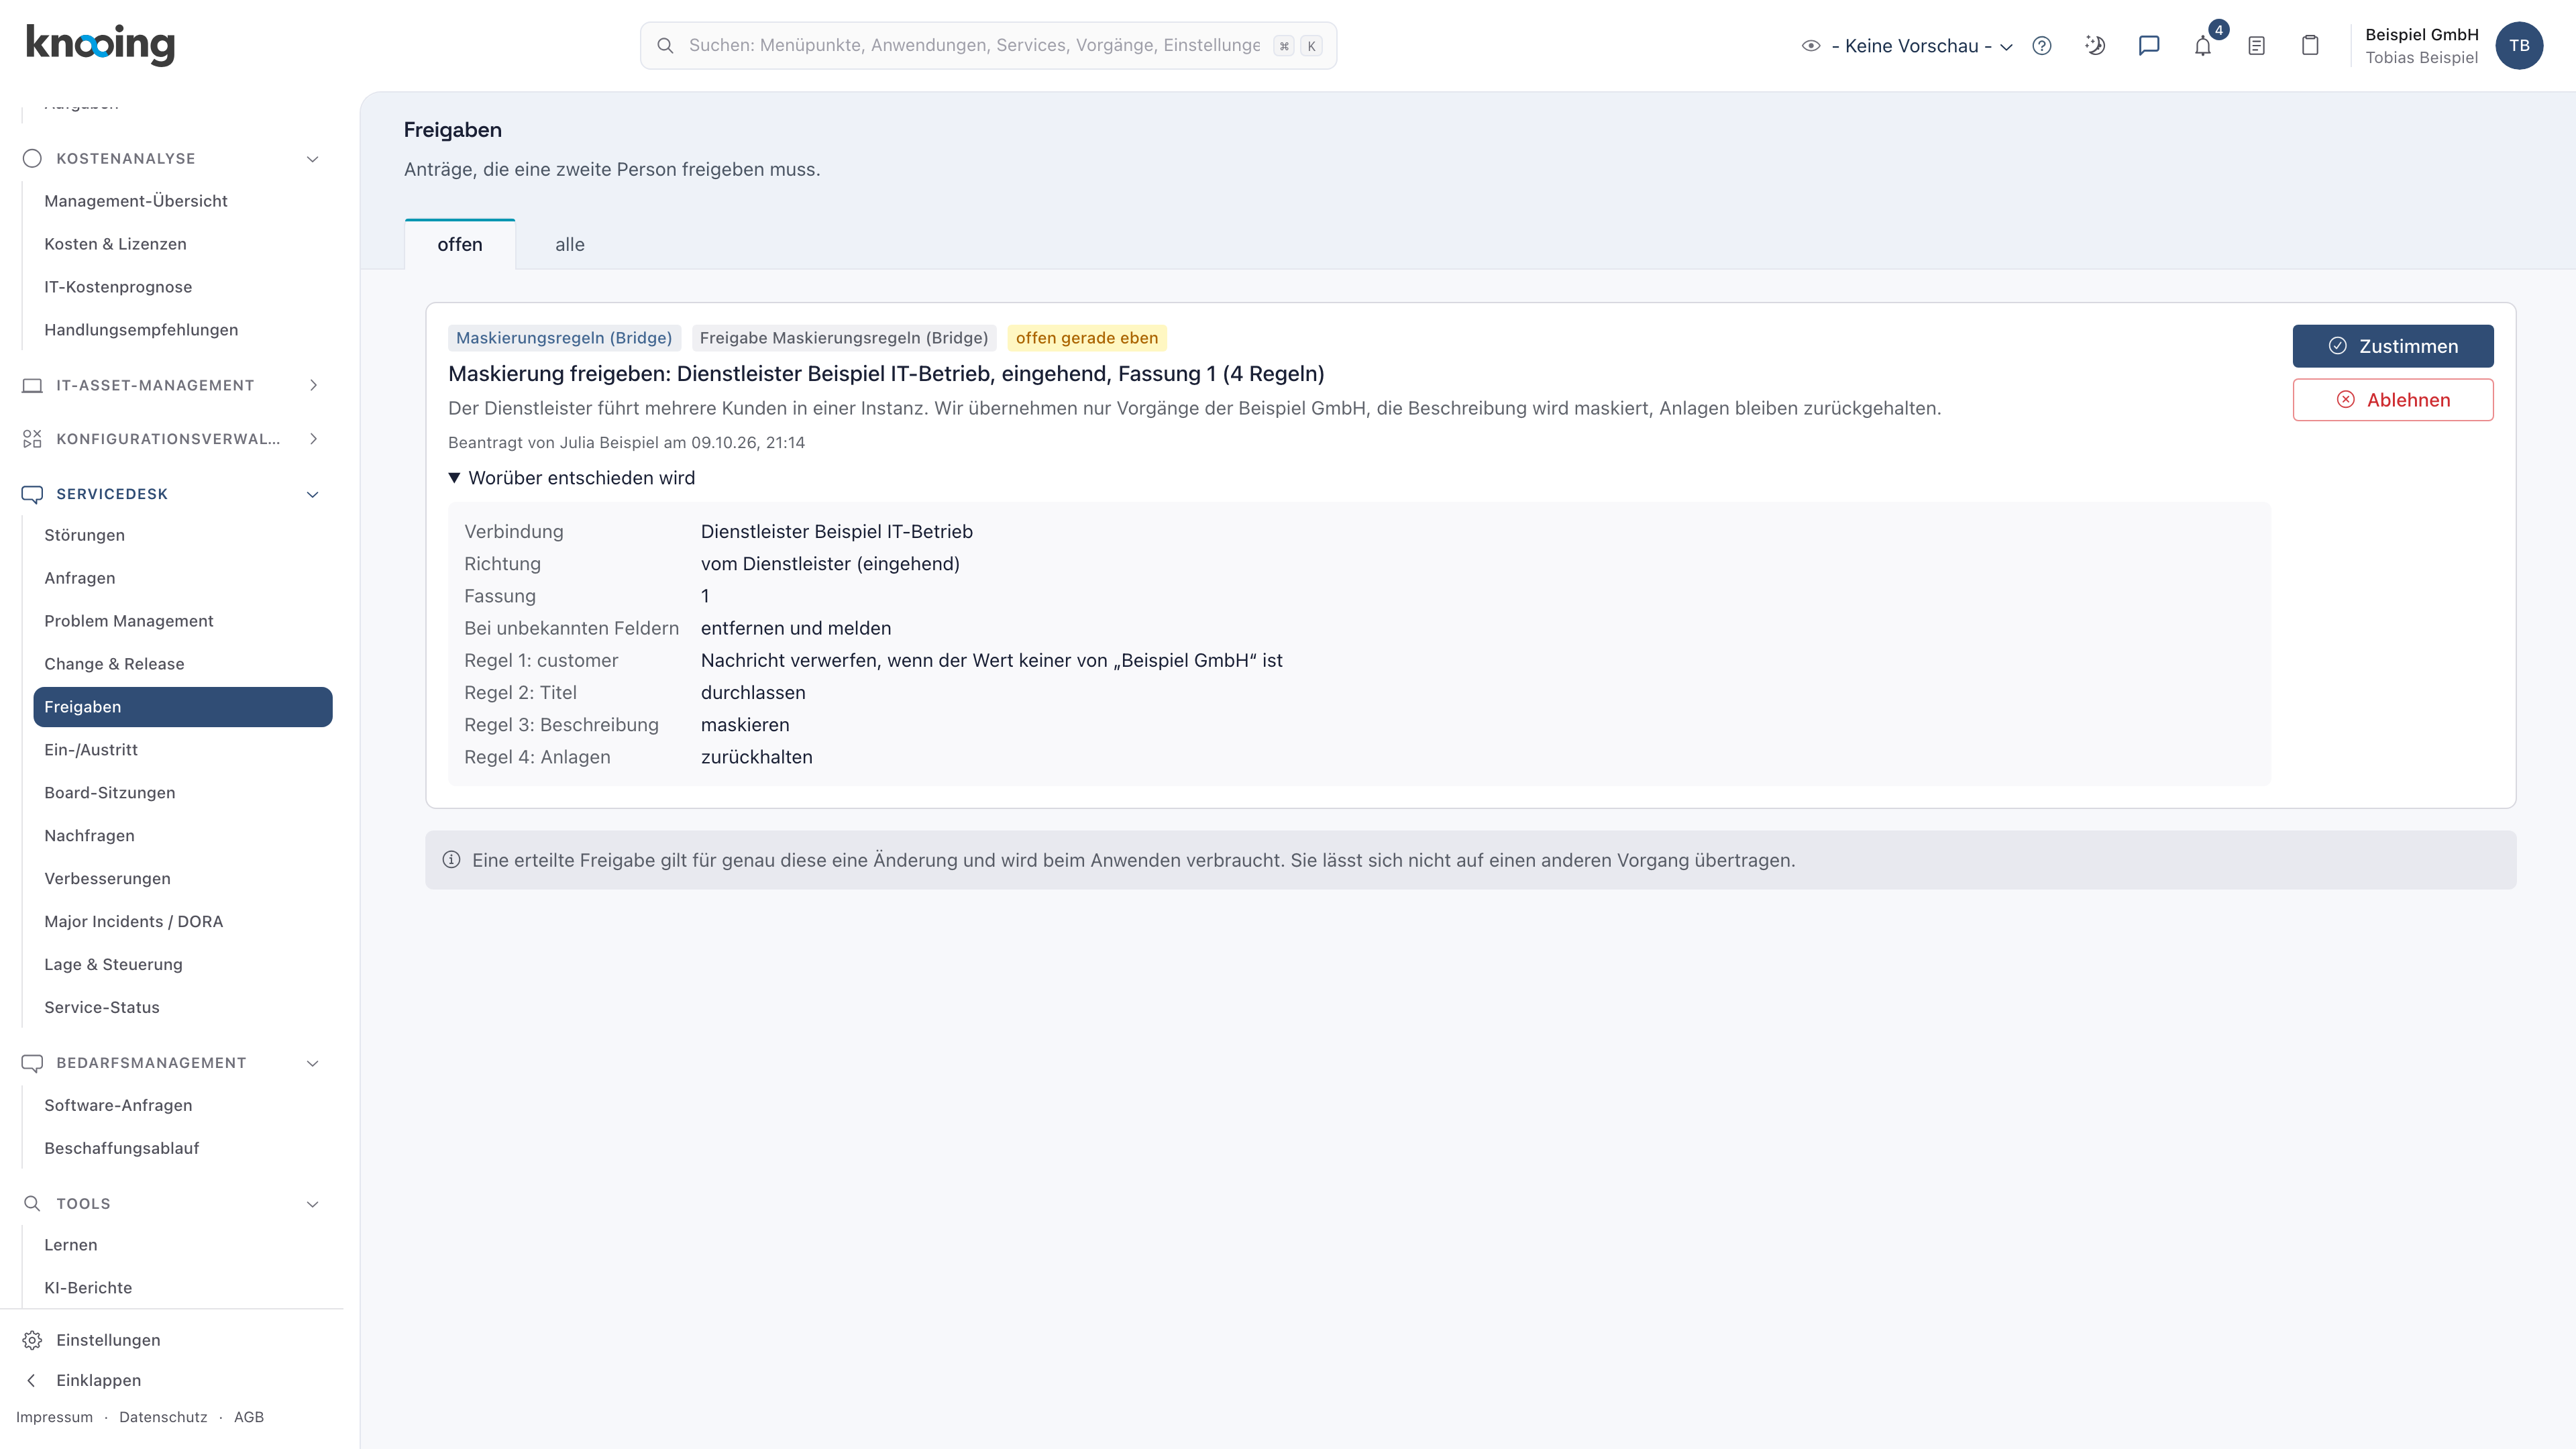Viewport: 2576px width, 1449px height.
Task: Collapse the Worüber entschieden wird details
Action: [572, 478]
